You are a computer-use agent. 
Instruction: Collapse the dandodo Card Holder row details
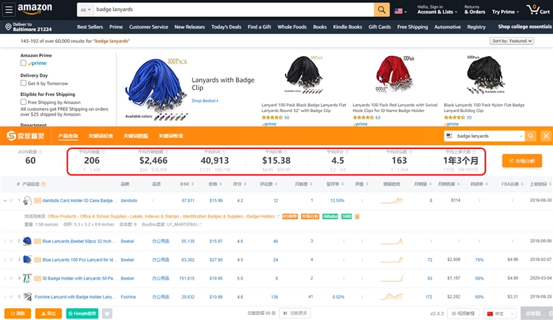(5, 201)
